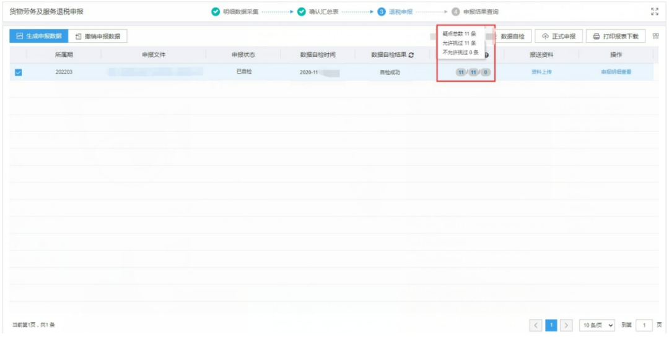Click the 生成申报数据 button

pos(38,36)
